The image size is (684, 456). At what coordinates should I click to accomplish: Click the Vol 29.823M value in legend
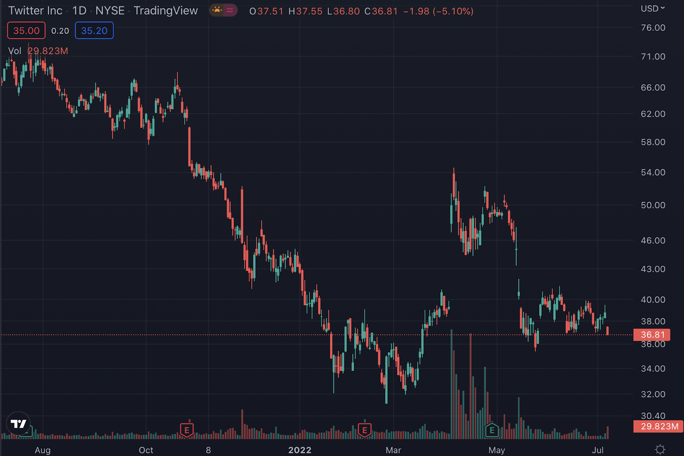47,51
